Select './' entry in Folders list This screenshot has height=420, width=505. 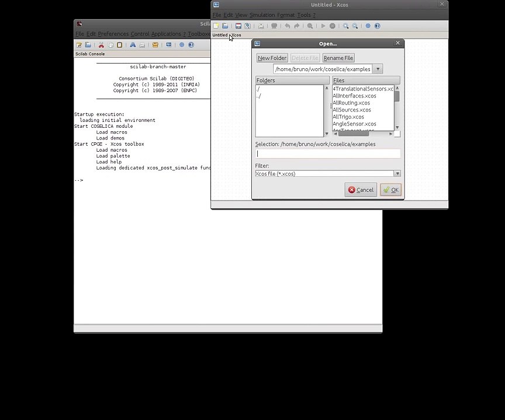pos(258,89)
